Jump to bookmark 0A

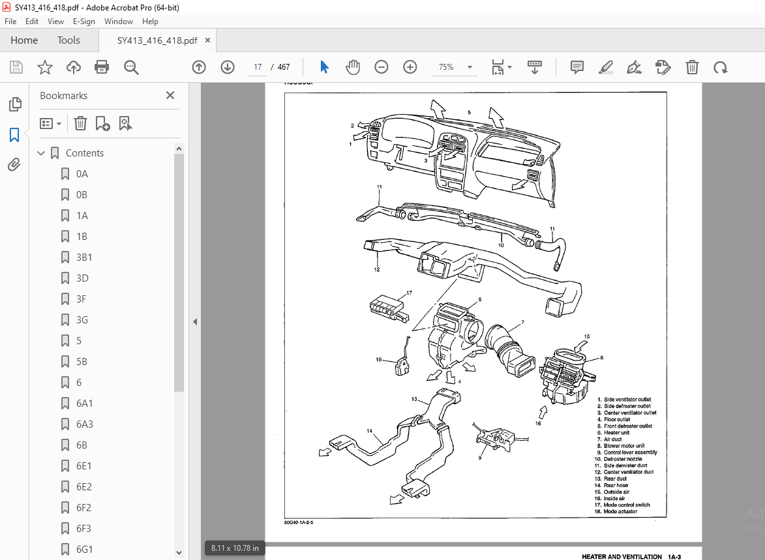82,174
